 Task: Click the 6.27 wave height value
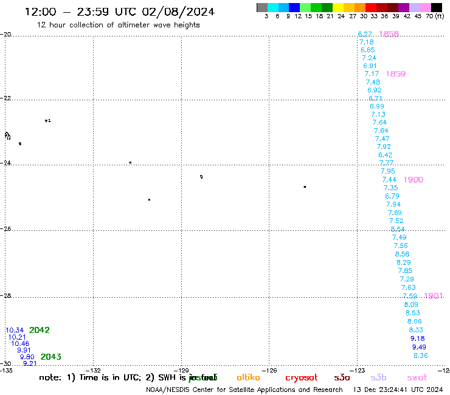pos(365,34)
